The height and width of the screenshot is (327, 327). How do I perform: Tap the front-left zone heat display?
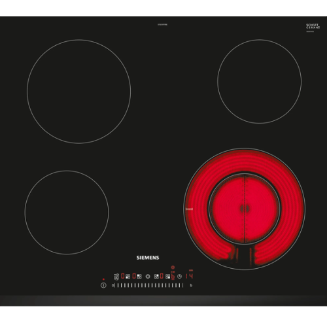(x=123, y=276)
